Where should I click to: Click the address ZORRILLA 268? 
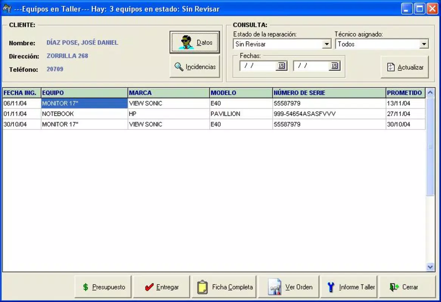point(68,56)
